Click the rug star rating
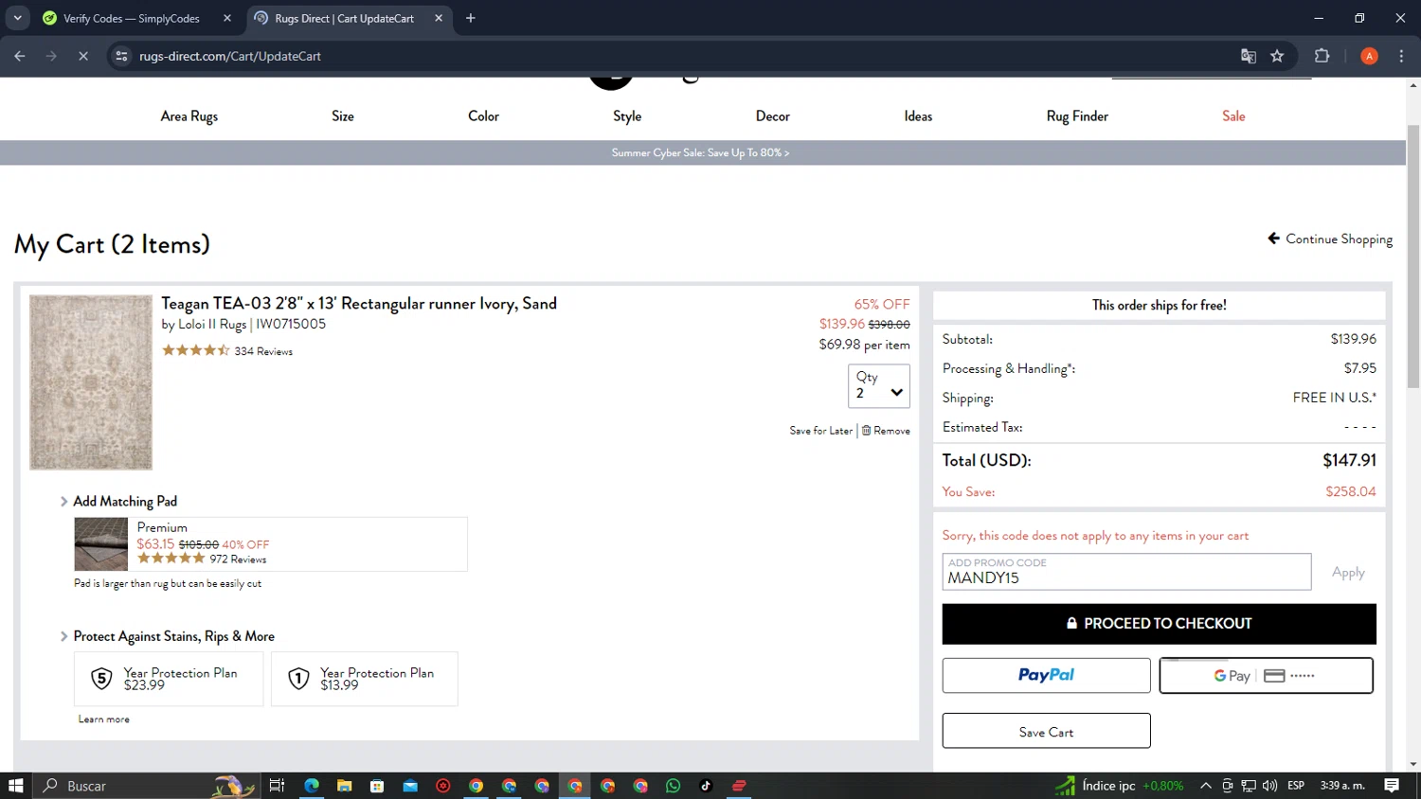The image size is (1421, 799). pyautogui.click(x=196, y=350)
